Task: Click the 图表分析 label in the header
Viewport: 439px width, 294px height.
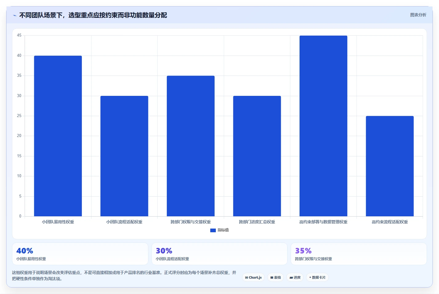Action: coord(418,15)
